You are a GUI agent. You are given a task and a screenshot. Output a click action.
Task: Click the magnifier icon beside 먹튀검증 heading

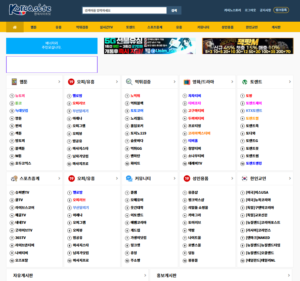pyautogui.click(x=129, y=82)
